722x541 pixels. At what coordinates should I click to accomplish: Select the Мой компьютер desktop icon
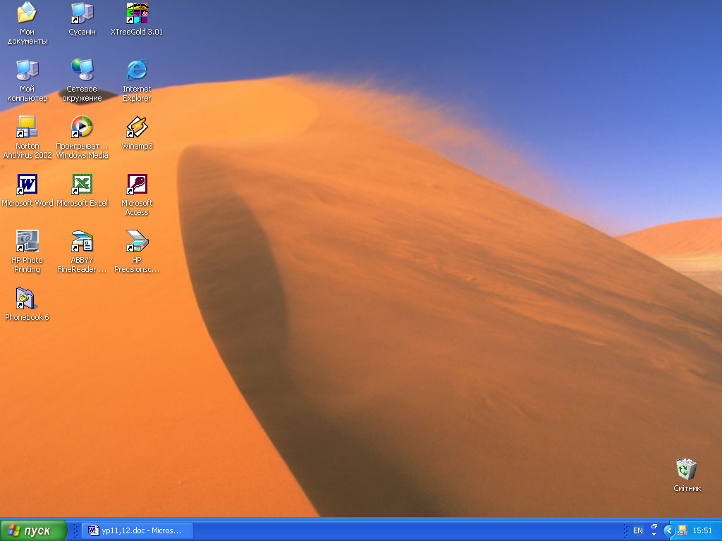[x=27, y=80]
